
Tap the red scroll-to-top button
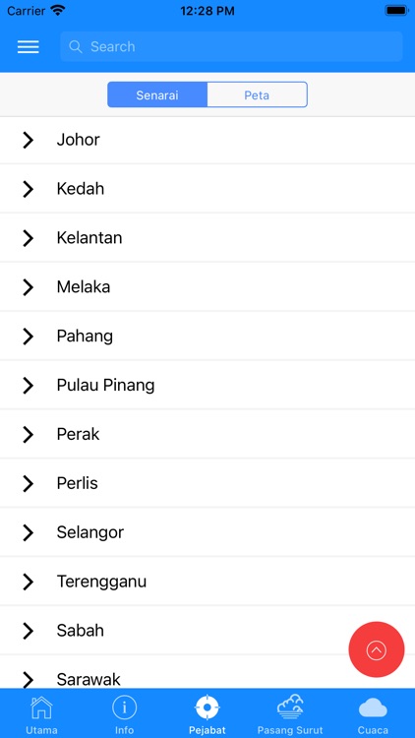(377, 649)
